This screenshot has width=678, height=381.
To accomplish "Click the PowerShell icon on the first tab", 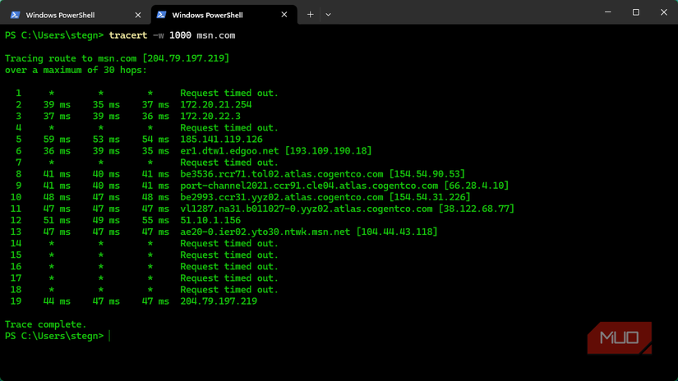I will tap(15, 15).
